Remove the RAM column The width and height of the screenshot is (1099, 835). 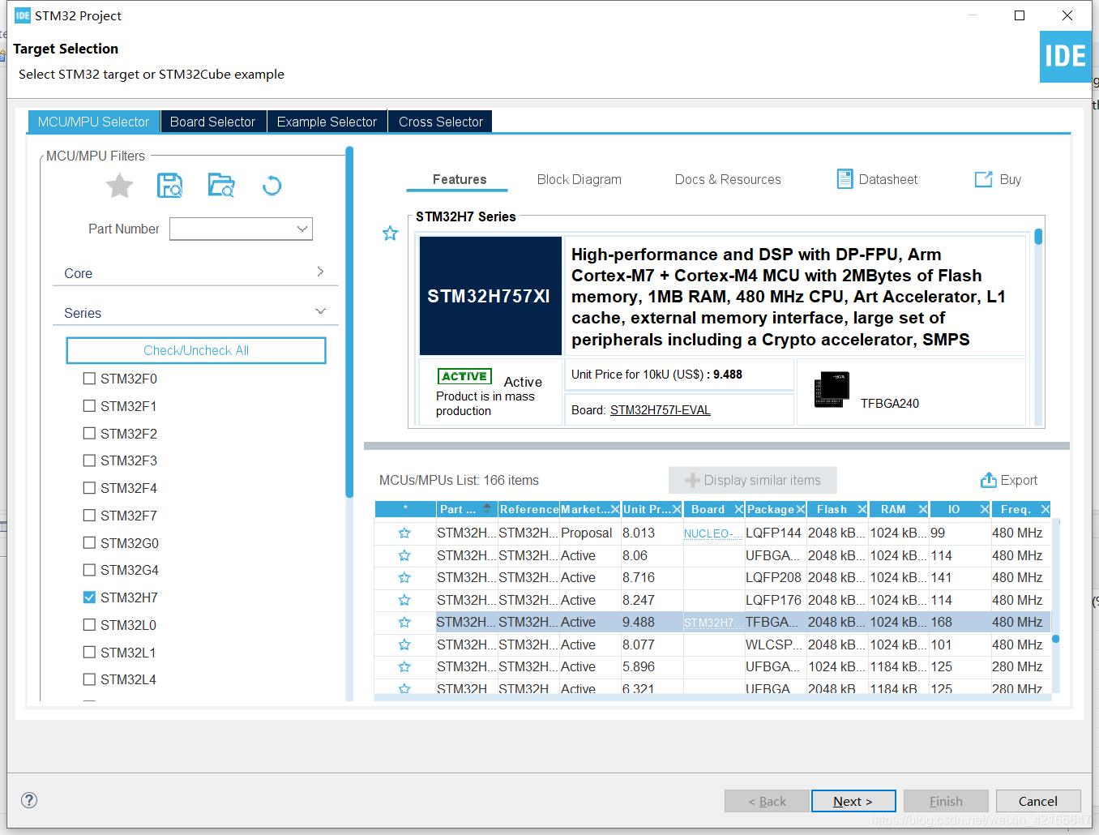click(x=922, y=509)
